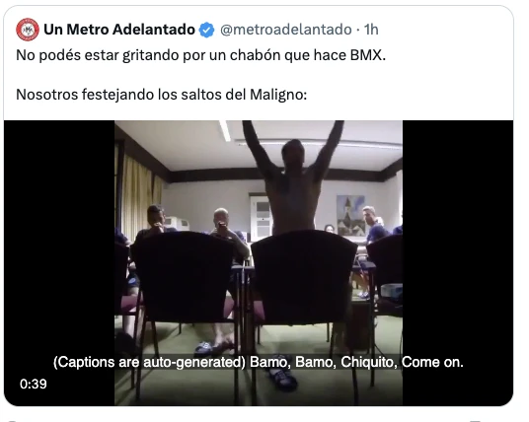The height and width of the screenshot is (422, 529).
Task: Select the text line mentioning BMX
Action: click(200, 55)
